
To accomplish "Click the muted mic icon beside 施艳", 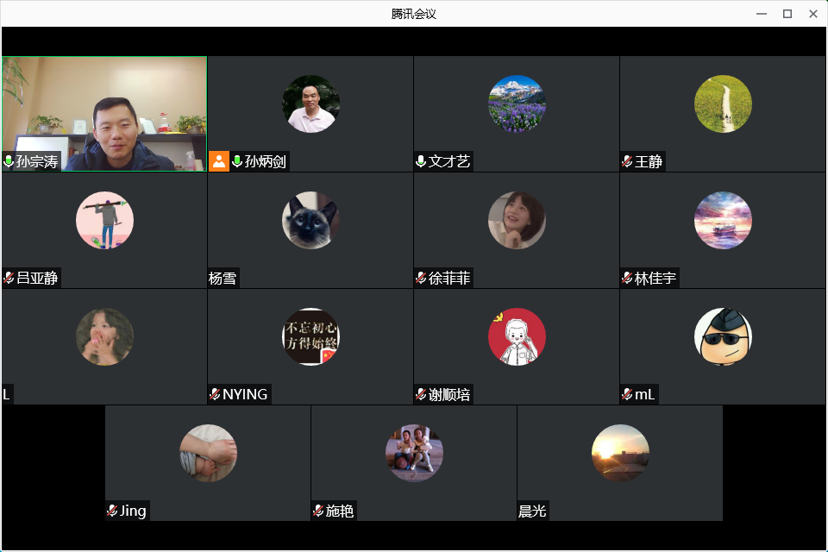I will [x=318, y=511].
